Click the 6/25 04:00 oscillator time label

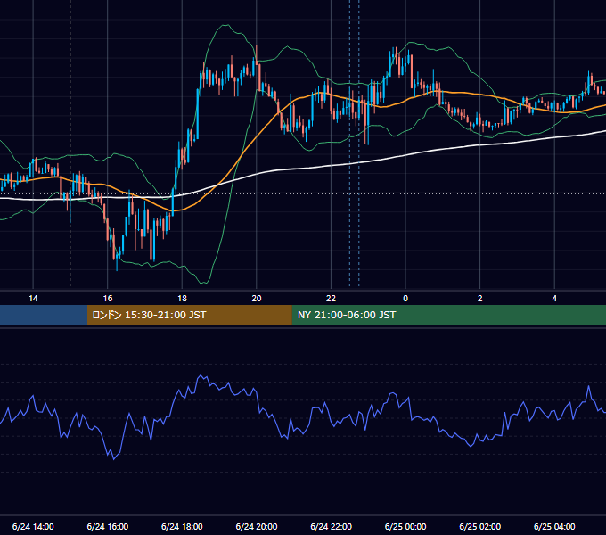554,526
